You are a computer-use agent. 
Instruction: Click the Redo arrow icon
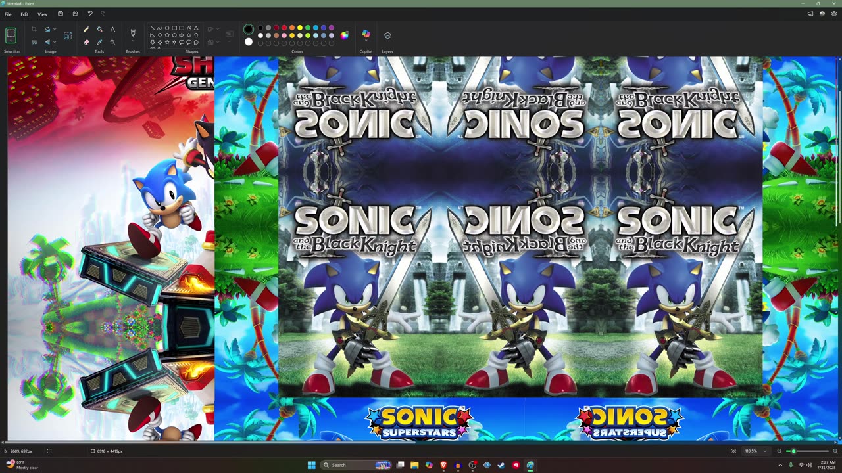[103, 14]
